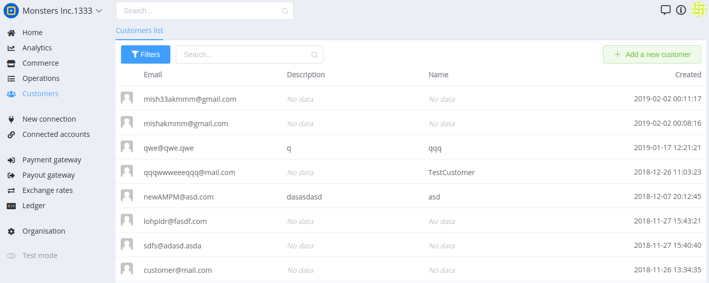Add a new customer
The image size is (709, 283).
point(652,54)
